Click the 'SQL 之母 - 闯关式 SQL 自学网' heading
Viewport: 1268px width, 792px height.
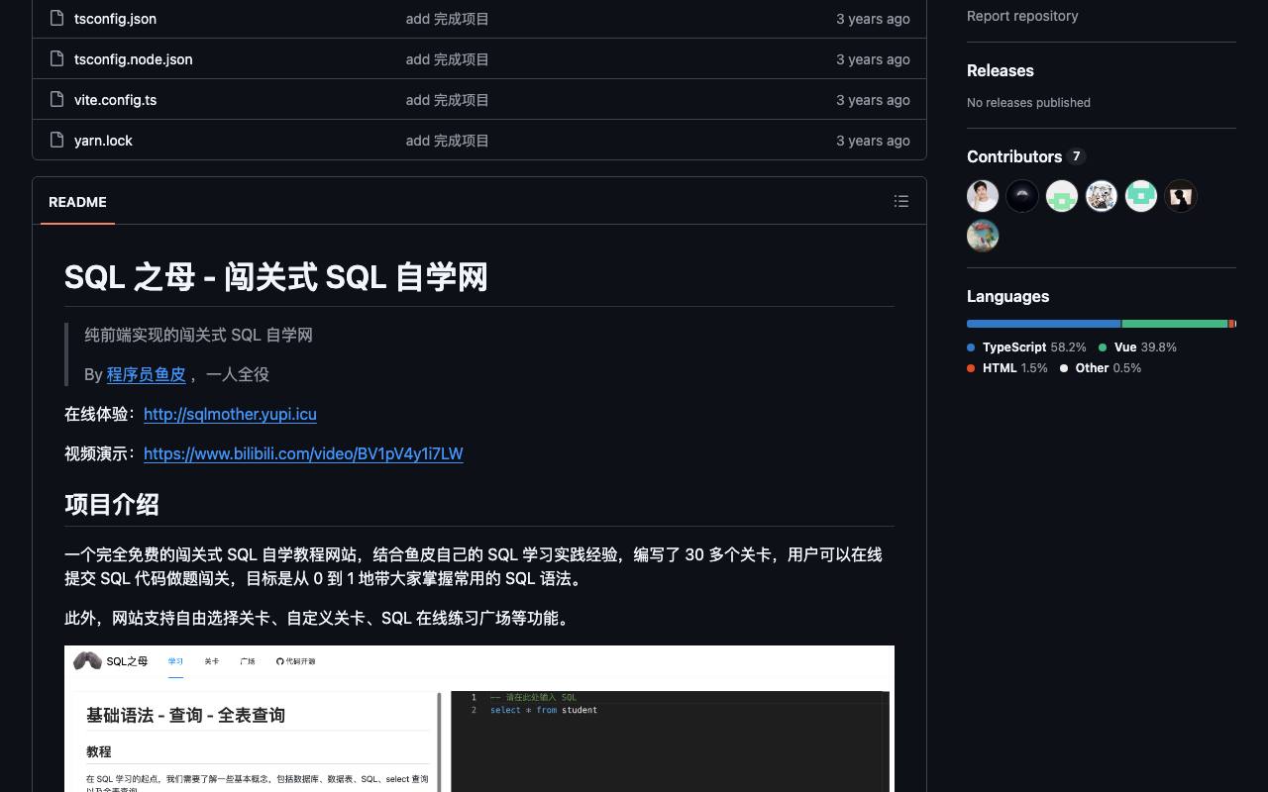(276, 276)
